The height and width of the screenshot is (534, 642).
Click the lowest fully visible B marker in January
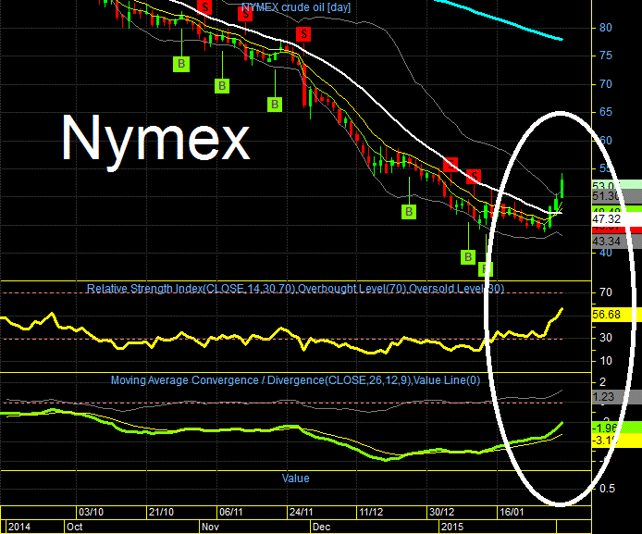467,256
